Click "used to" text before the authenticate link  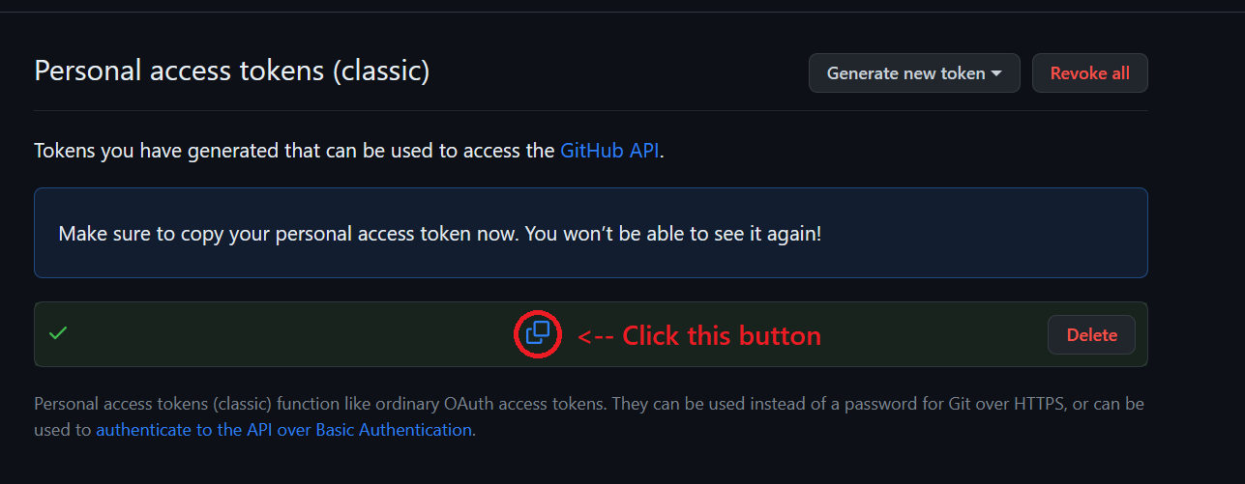pyautogui.click(x=62, y=430)
